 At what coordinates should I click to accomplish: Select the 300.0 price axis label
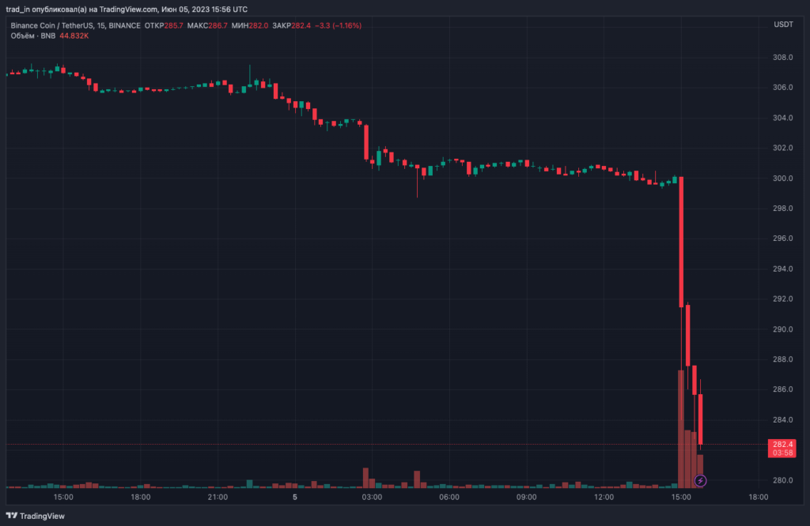click(782, 178)
